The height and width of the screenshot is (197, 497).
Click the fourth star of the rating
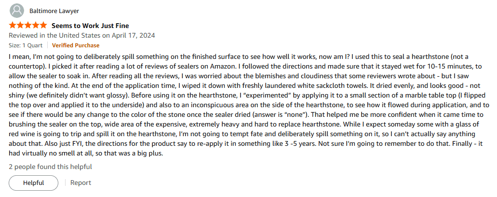pos(36,26)
